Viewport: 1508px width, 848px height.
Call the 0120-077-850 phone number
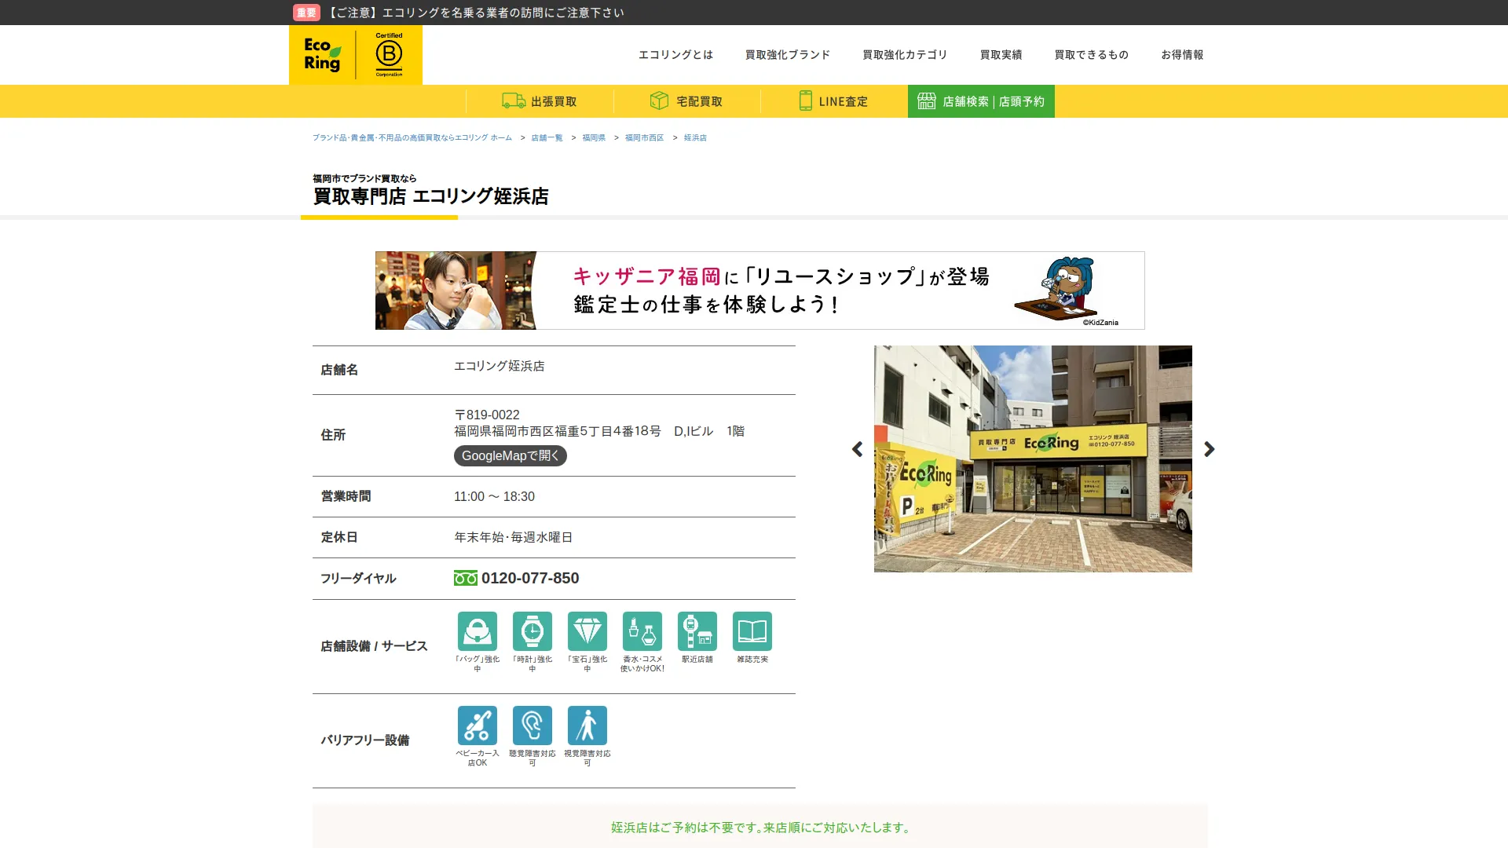(x=530, y=579)
